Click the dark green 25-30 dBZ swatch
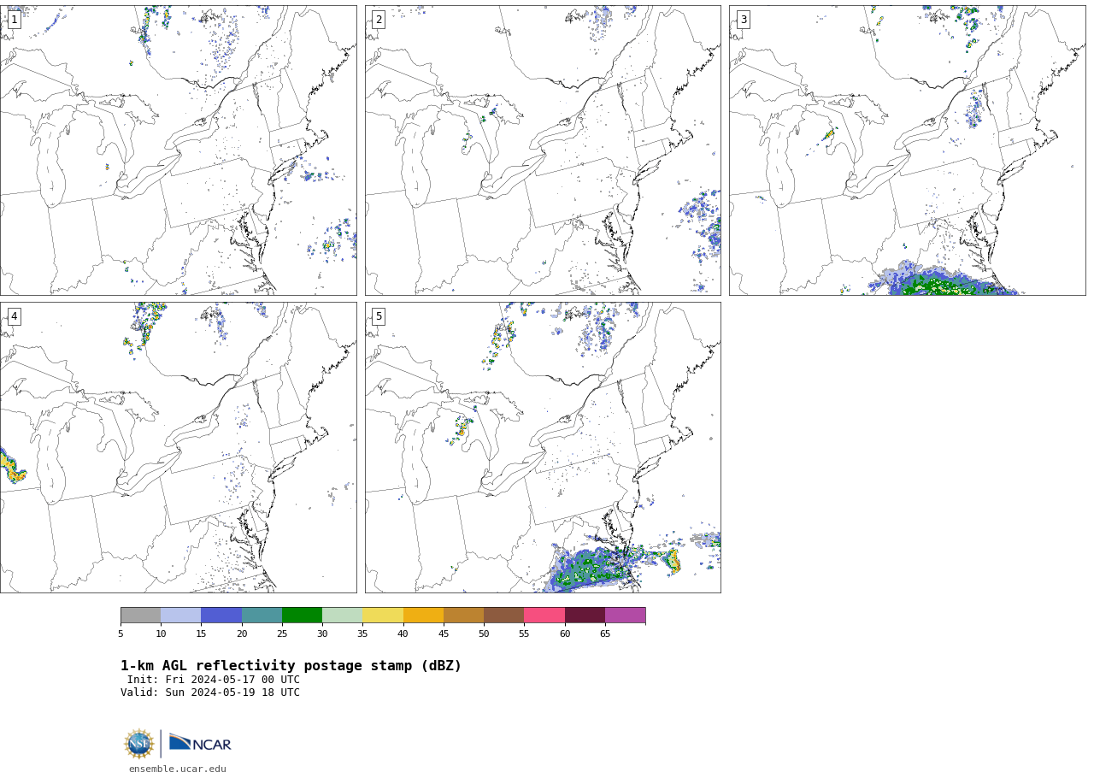This screenshot has width=1094, height=778. [x=302, y=616]
